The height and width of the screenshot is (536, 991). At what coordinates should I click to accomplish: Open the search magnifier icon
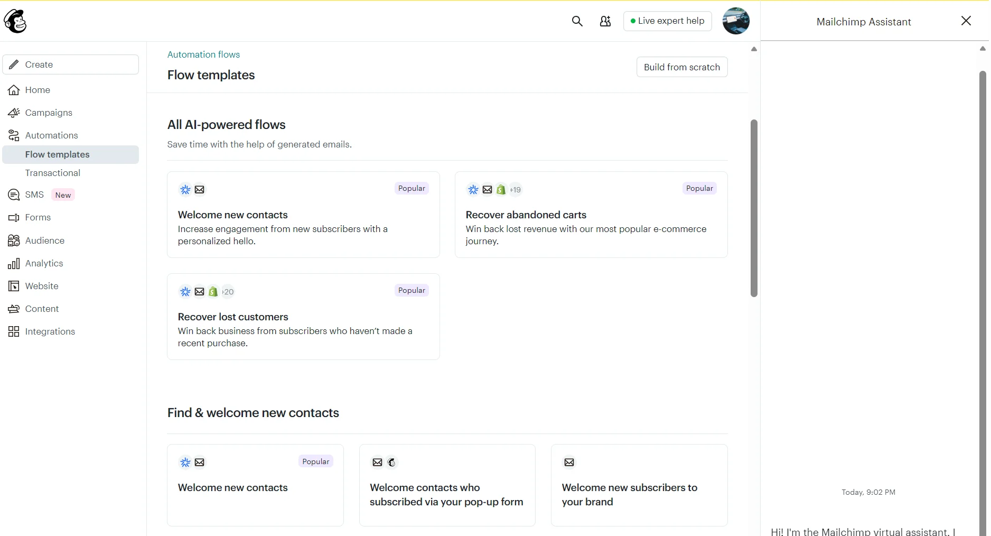(577, 21)
